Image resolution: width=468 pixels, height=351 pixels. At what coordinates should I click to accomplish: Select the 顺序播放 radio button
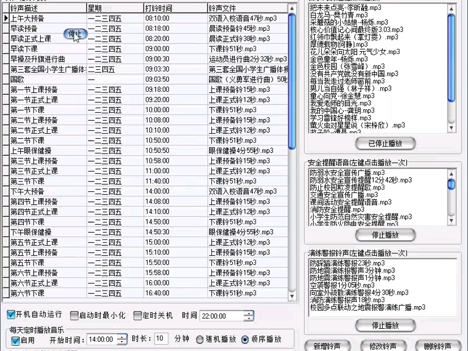point(245,339)
